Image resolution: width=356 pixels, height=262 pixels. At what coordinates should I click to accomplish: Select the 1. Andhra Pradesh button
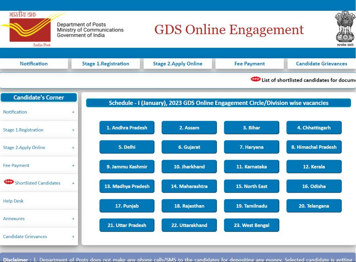pos(127,128)
